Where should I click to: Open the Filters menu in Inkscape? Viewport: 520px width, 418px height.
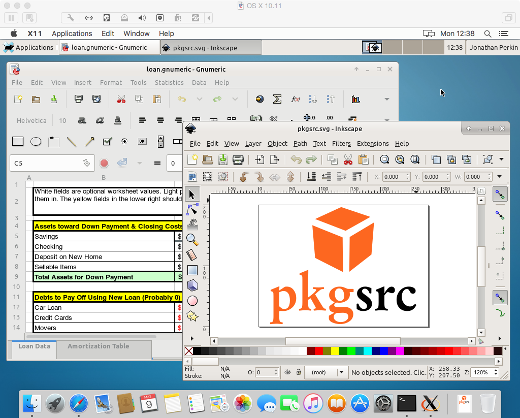pos(341,143)
